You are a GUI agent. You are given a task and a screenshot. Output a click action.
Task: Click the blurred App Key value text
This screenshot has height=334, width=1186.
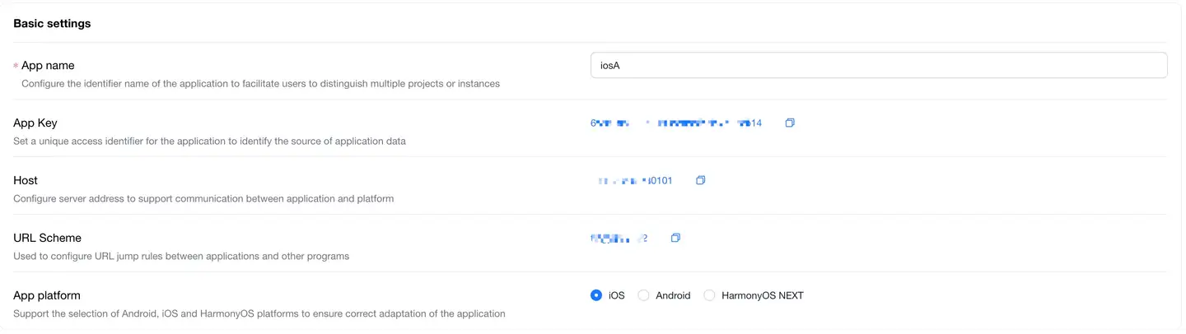tap(675, 123)
